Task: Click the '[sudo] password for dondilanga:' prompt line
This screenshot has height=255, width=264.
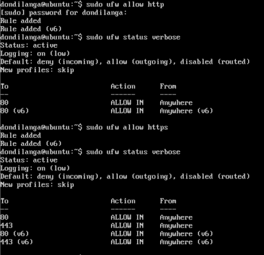Action: (x=64, y=13)
